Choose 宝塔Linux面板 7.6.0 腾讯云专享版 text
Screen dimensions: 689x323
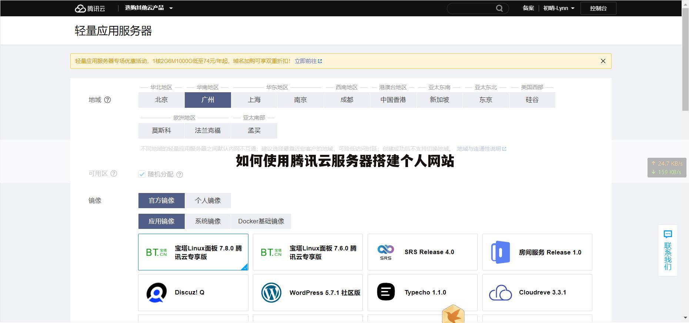pyautogui.click(x=323, y=252)
